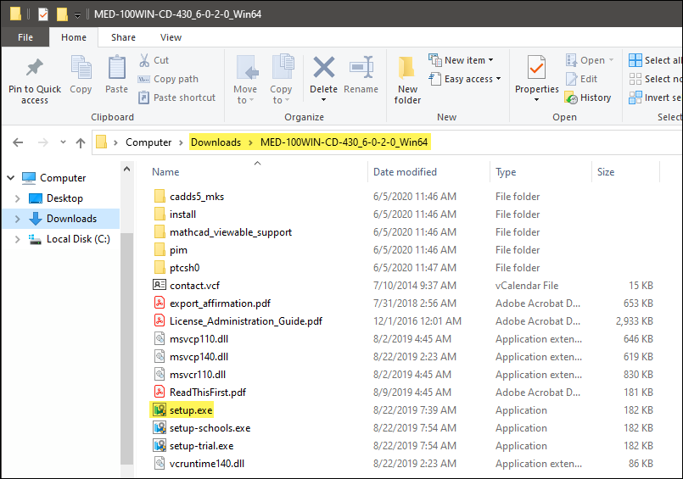Click the Copy icon in Clipboard group
Screen dimensions: 683x479
pos(81,70)
